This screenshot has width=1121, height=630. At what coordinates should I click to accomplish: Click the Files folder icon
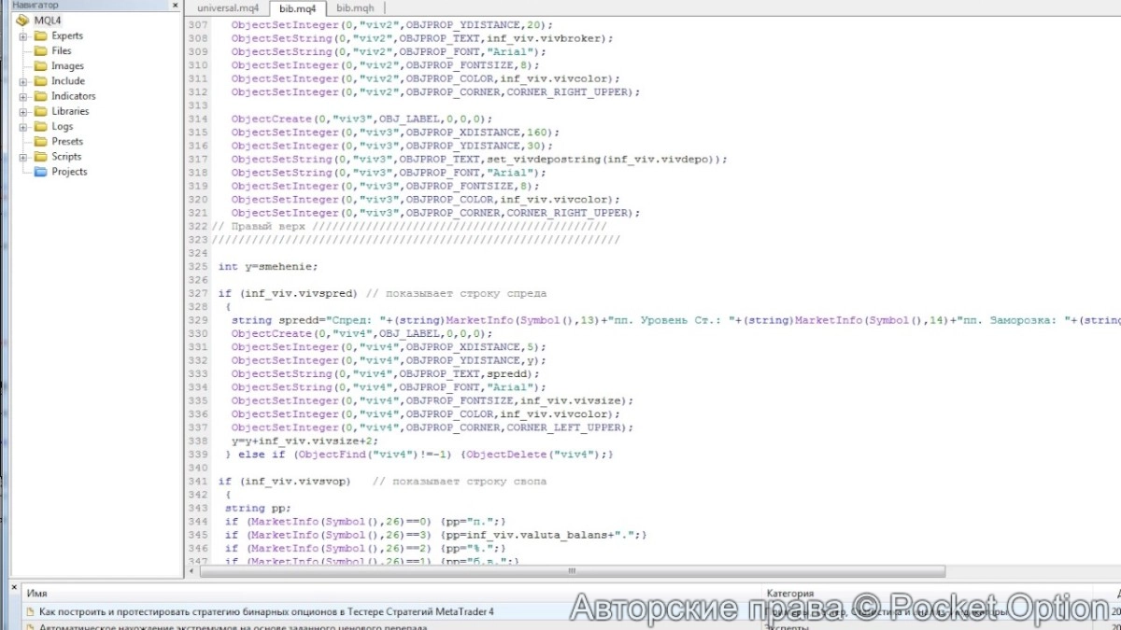coord(40,51)
